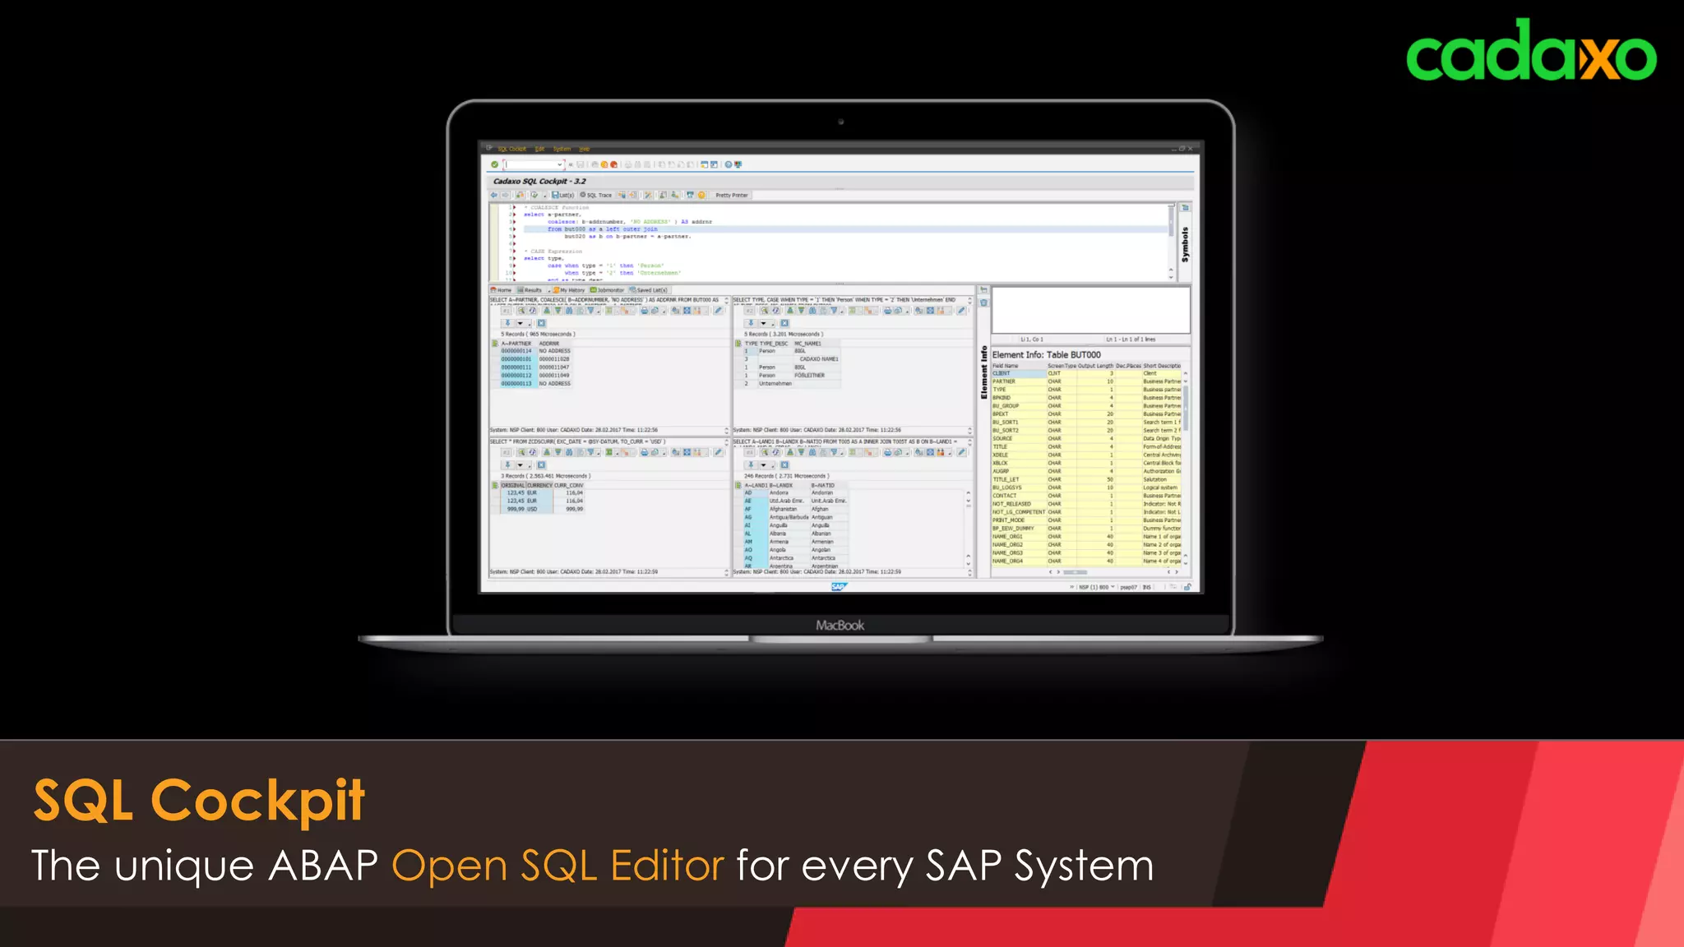The height and width of the screenshot is (947, 1684).
Task: Expand dropdown arrow under first result toolbar
Action: [520, 323]
